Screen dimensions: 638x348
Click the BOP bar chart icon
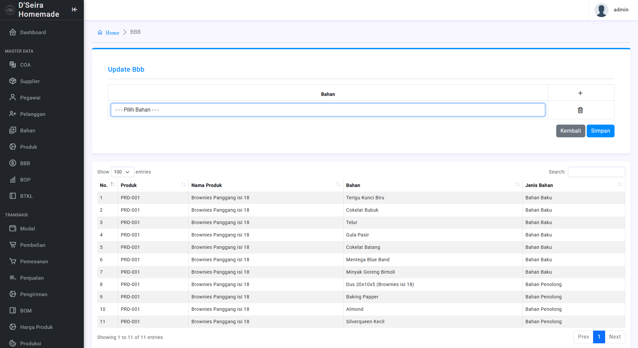pyautogui.click(x=13, y=180)
